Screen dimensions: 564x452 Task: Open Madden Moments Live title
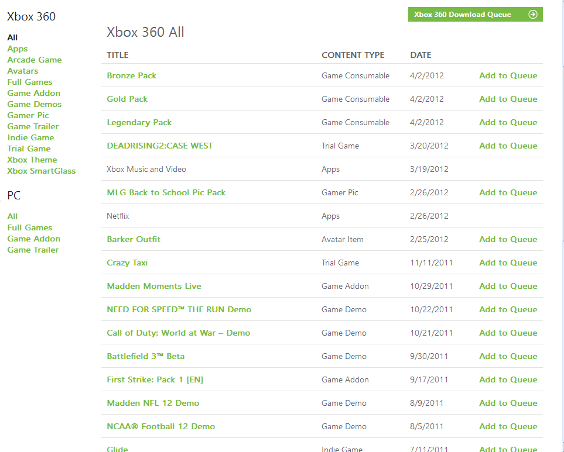click(154, 286)
